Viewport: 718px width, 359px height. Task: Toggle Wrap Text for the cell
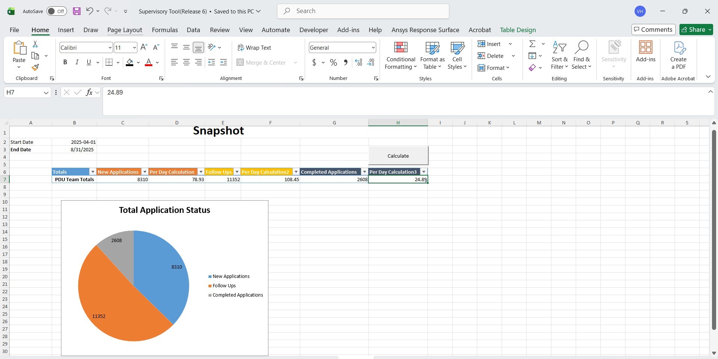254,48
